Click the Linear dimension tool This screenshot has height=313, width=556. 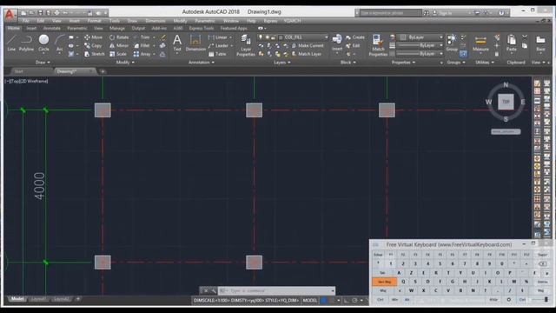pyautogui.click(x=218, y=37)
